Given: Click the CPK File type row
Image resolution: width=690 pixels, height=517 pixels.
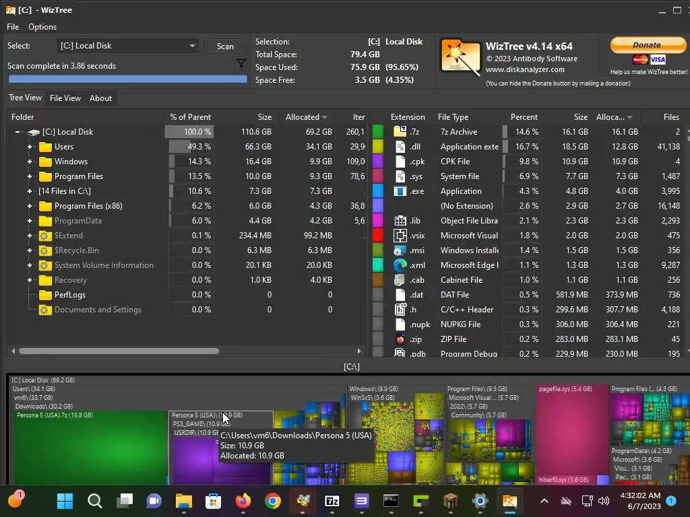Looking at the screenshot, I should (x=528, y=162).
